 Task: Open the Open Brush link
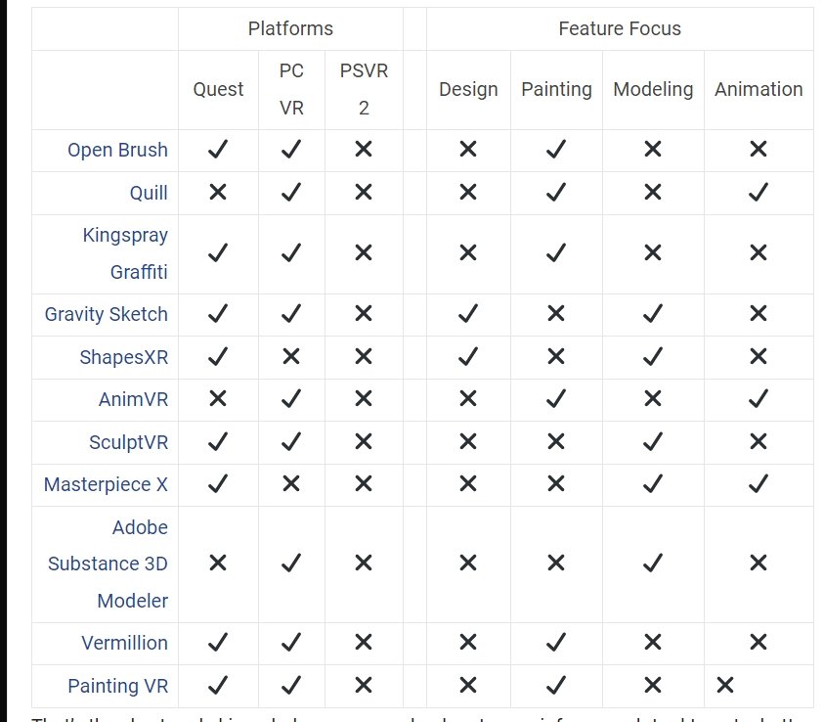pyautogui.click(x=117, y=150)
